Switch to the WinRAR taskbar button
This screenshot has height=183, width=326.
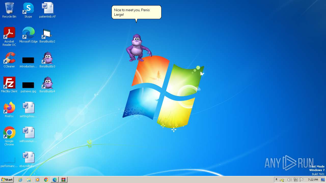(x=63, y=180)
